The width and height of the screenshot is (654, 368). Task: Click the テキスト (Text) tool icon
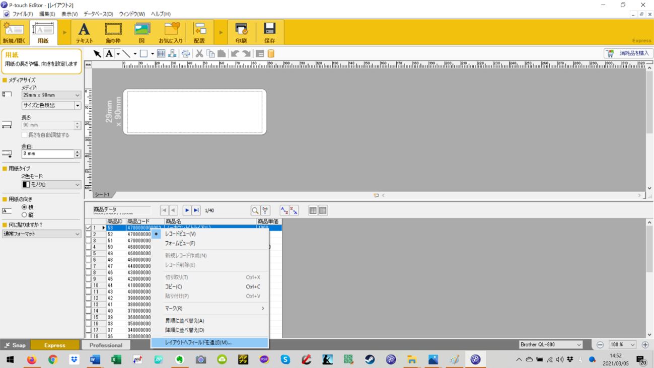(x=84, y=32)
